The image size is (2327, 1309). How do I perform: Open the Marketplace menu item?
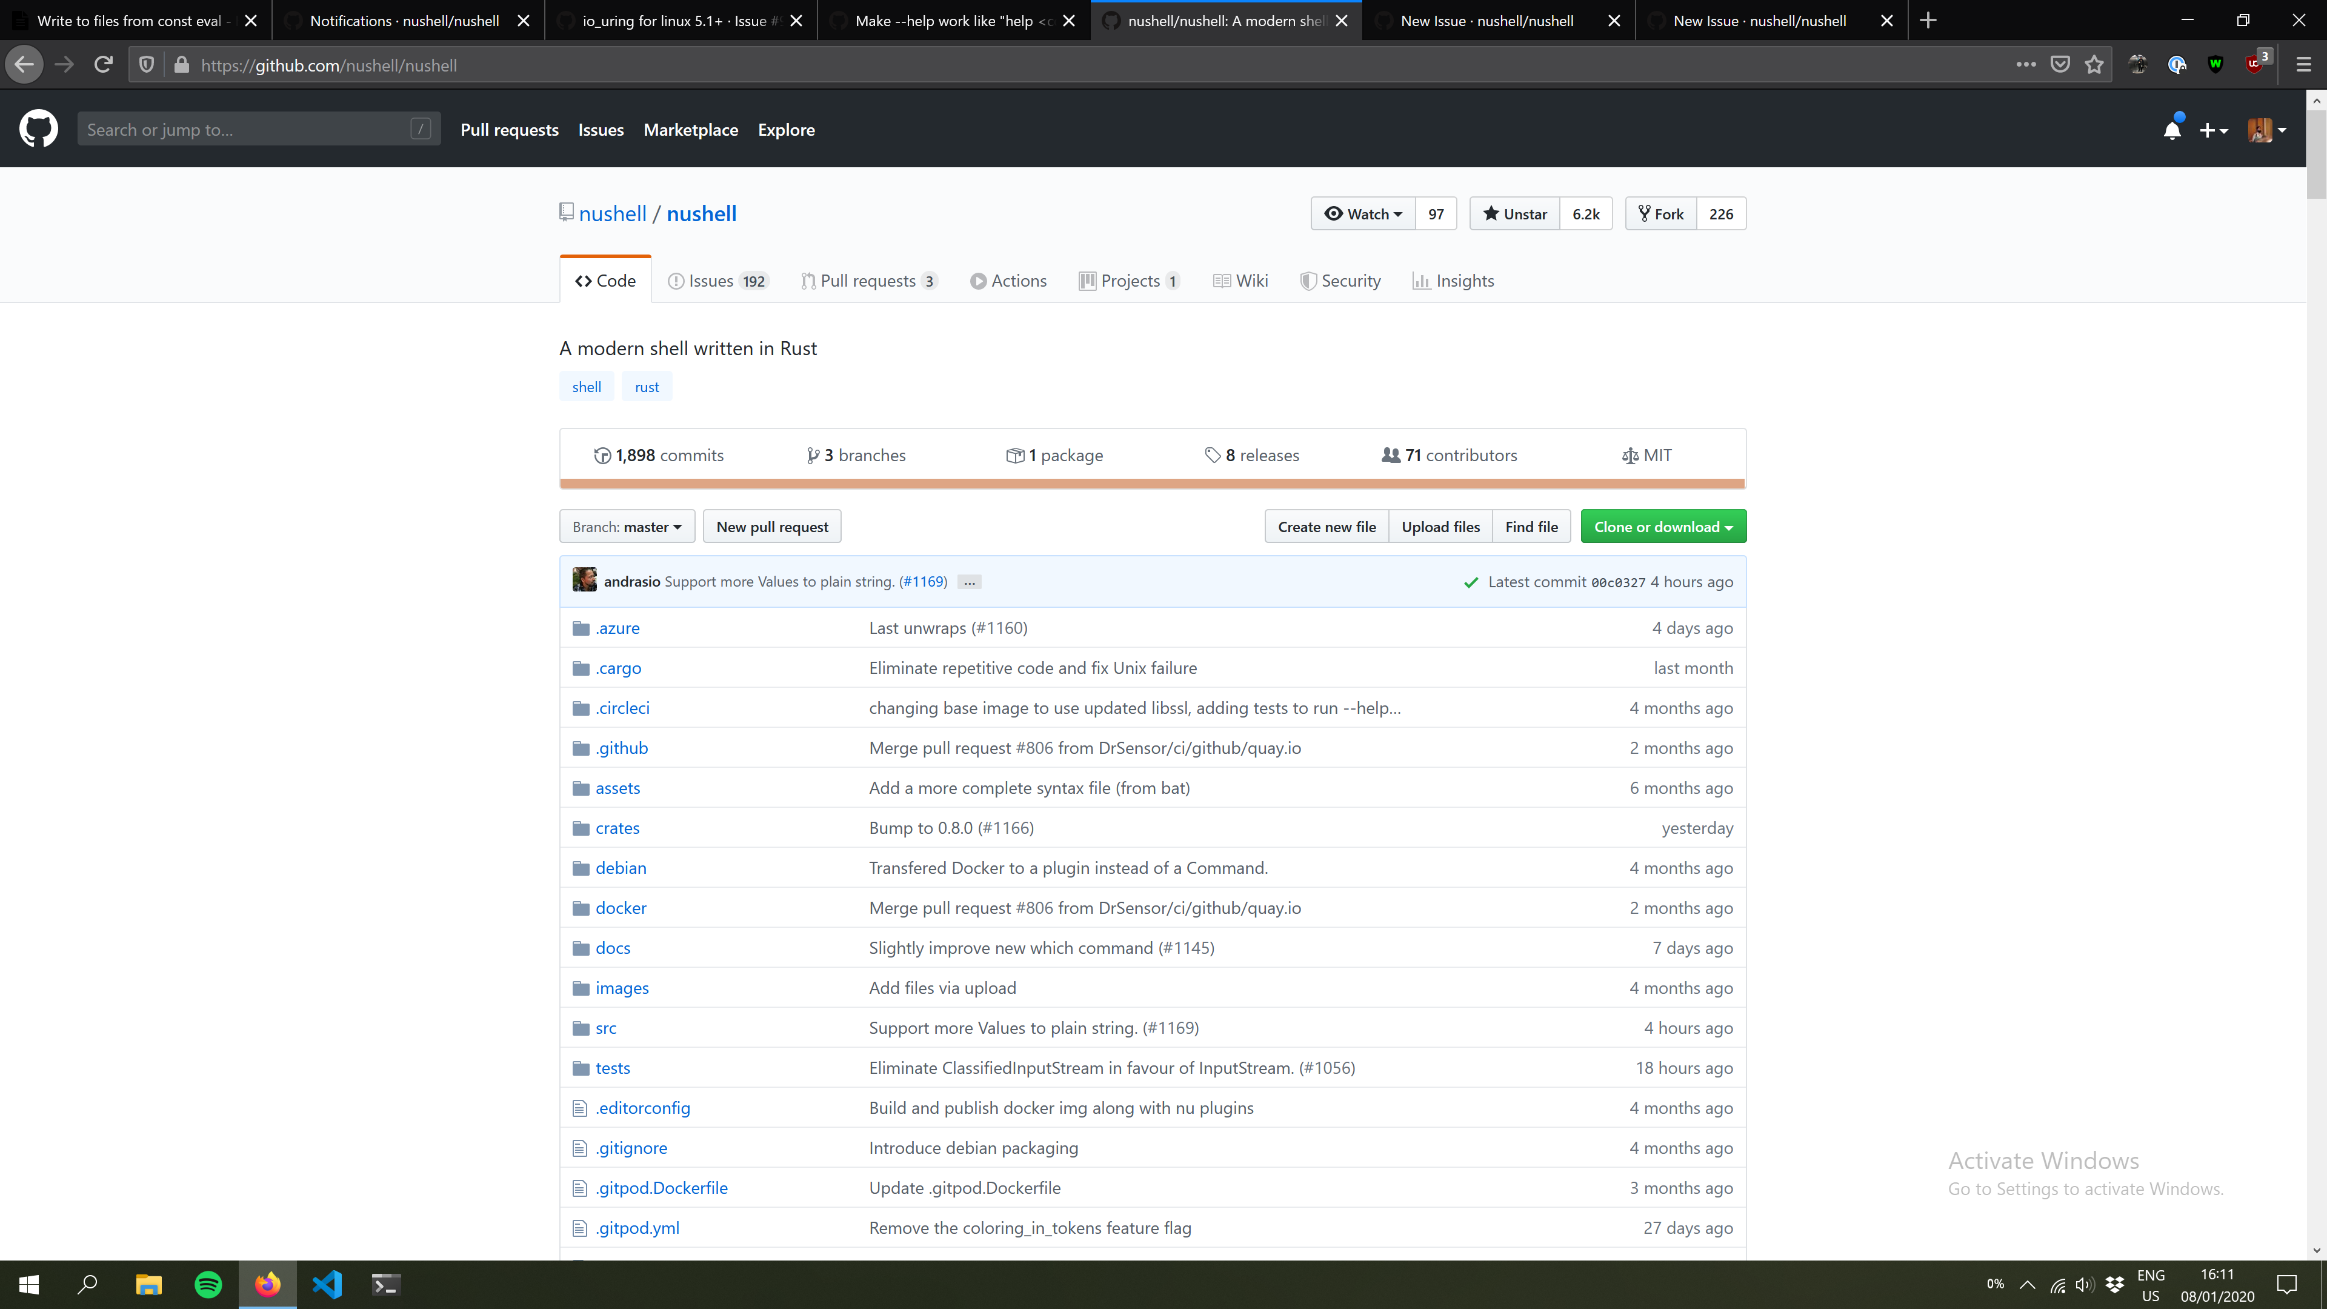click(691, 129)
